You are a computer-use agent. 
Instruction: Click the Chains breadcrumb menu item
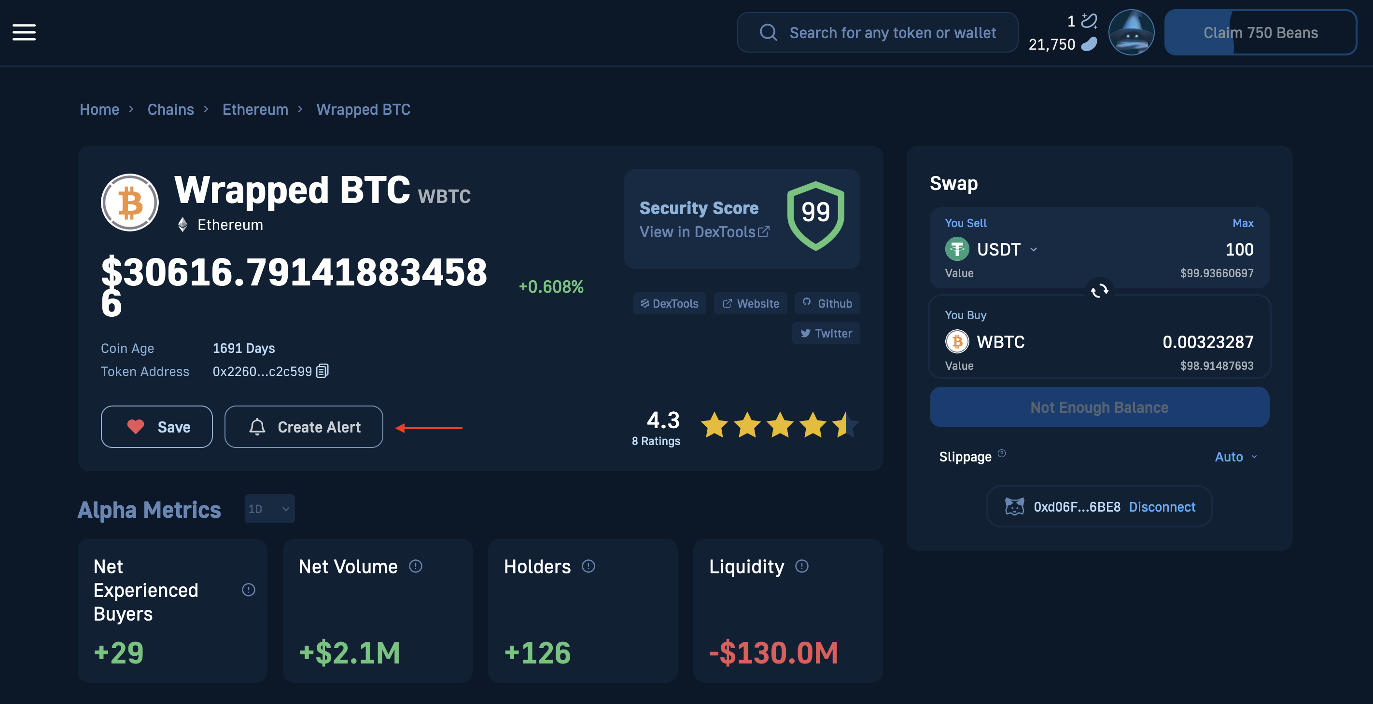click(171, 108)
